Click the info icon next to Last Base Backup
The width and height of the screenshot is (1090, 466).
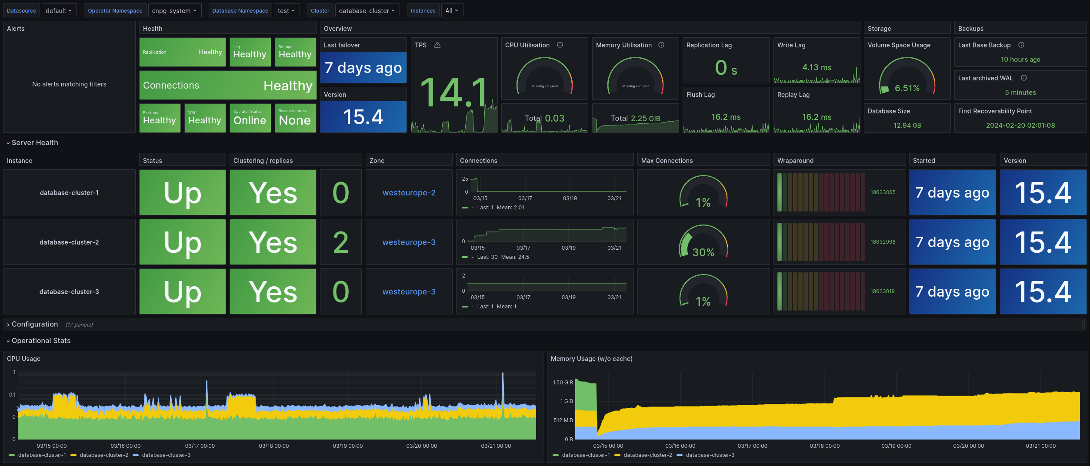click(1022, 45)
